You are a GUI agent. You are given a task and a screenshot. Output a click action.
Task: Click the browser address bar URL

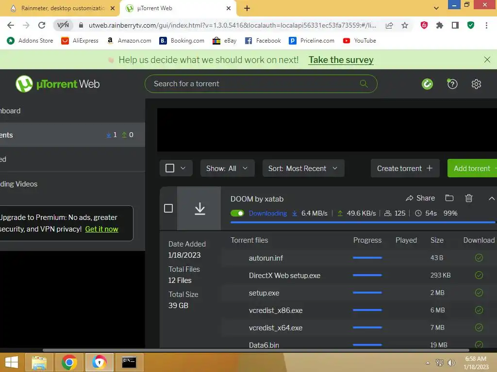232,25
